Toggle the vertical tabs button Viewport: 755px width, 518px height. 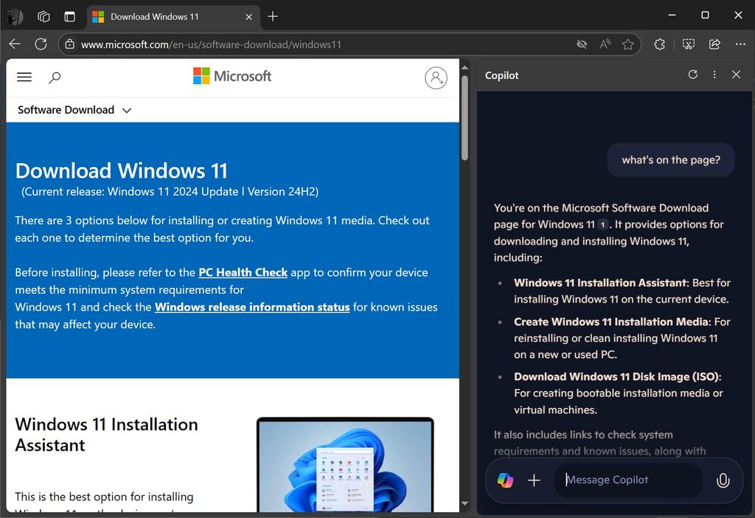point(69,16)
